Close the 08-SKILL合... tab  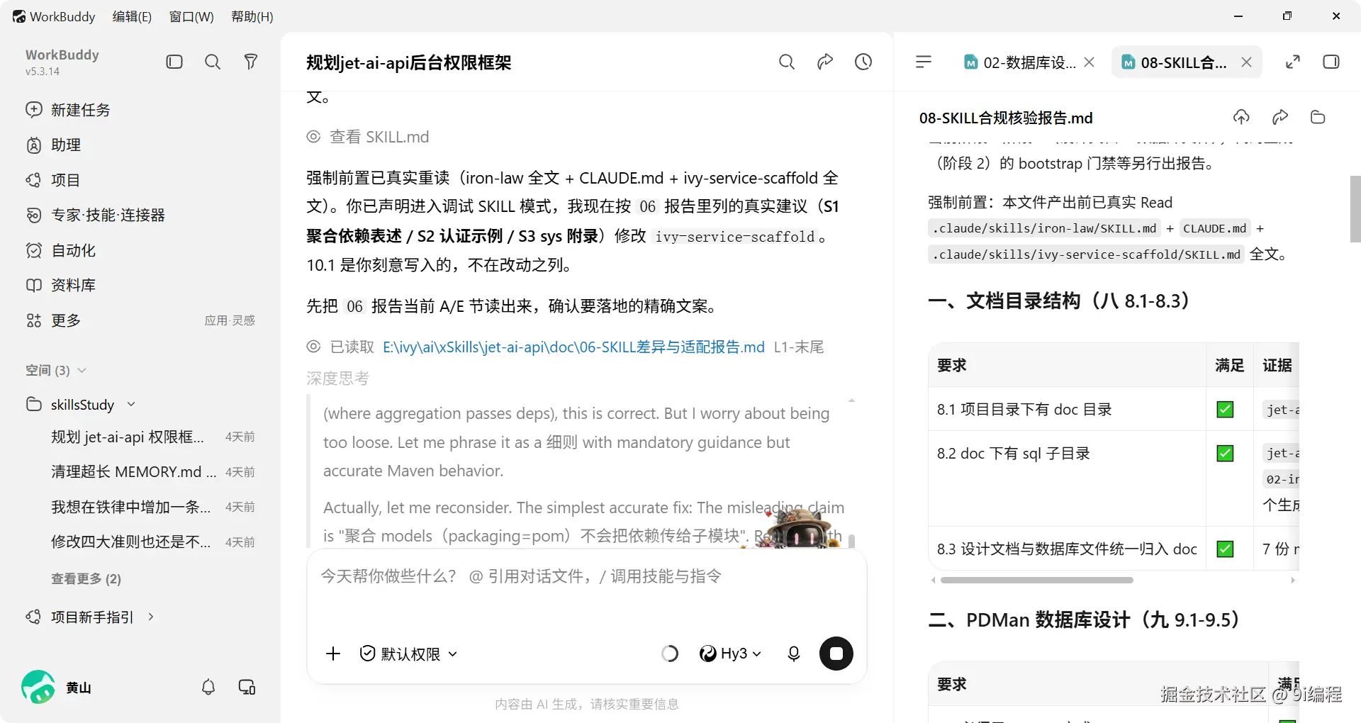1246,62
